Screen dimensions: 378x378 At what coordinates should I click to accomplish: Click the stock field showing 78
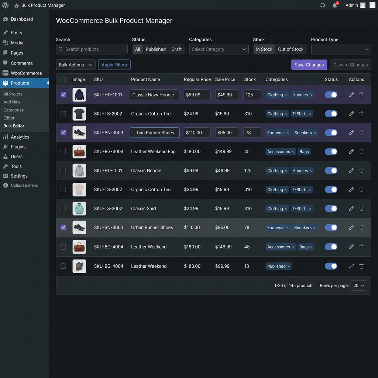[x=252, y=133]
